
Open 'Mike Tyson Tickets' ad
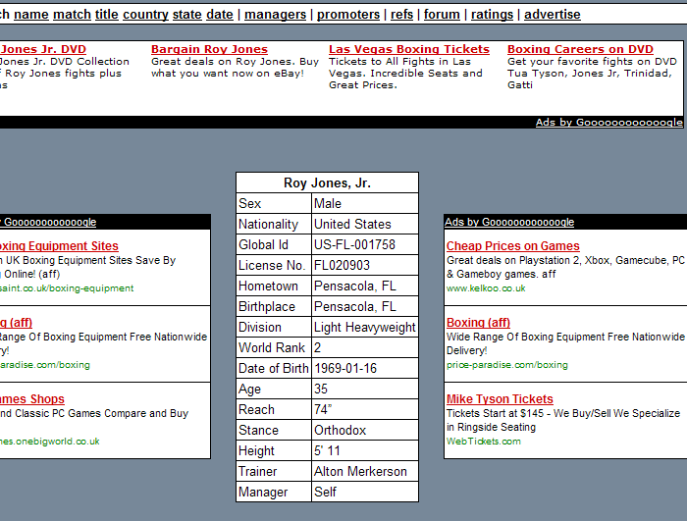click(x=500, y=399)
